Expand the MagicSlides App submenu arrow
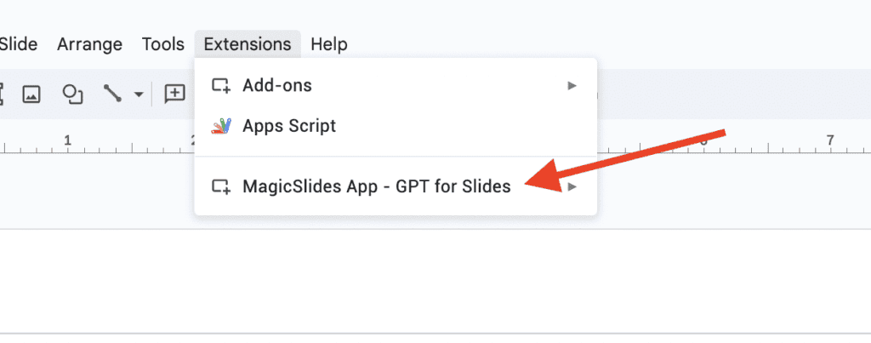871x343 pixels. click(x=572, y=186)
